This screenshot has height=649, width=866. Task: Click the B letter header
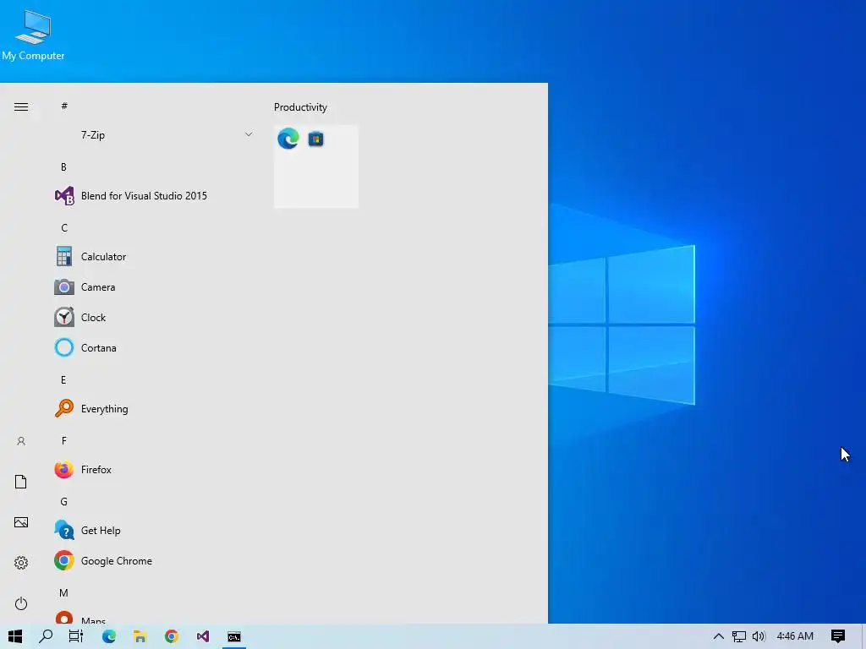63,167
